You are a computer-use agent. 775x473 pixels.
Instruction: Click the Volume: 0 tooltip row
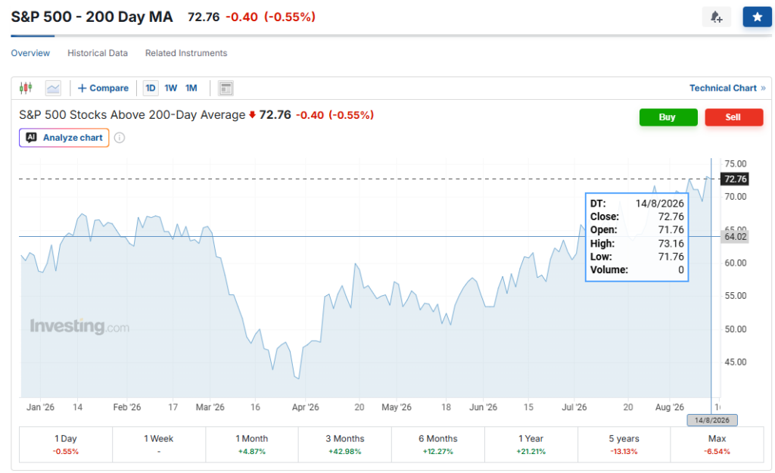(636, 270)
